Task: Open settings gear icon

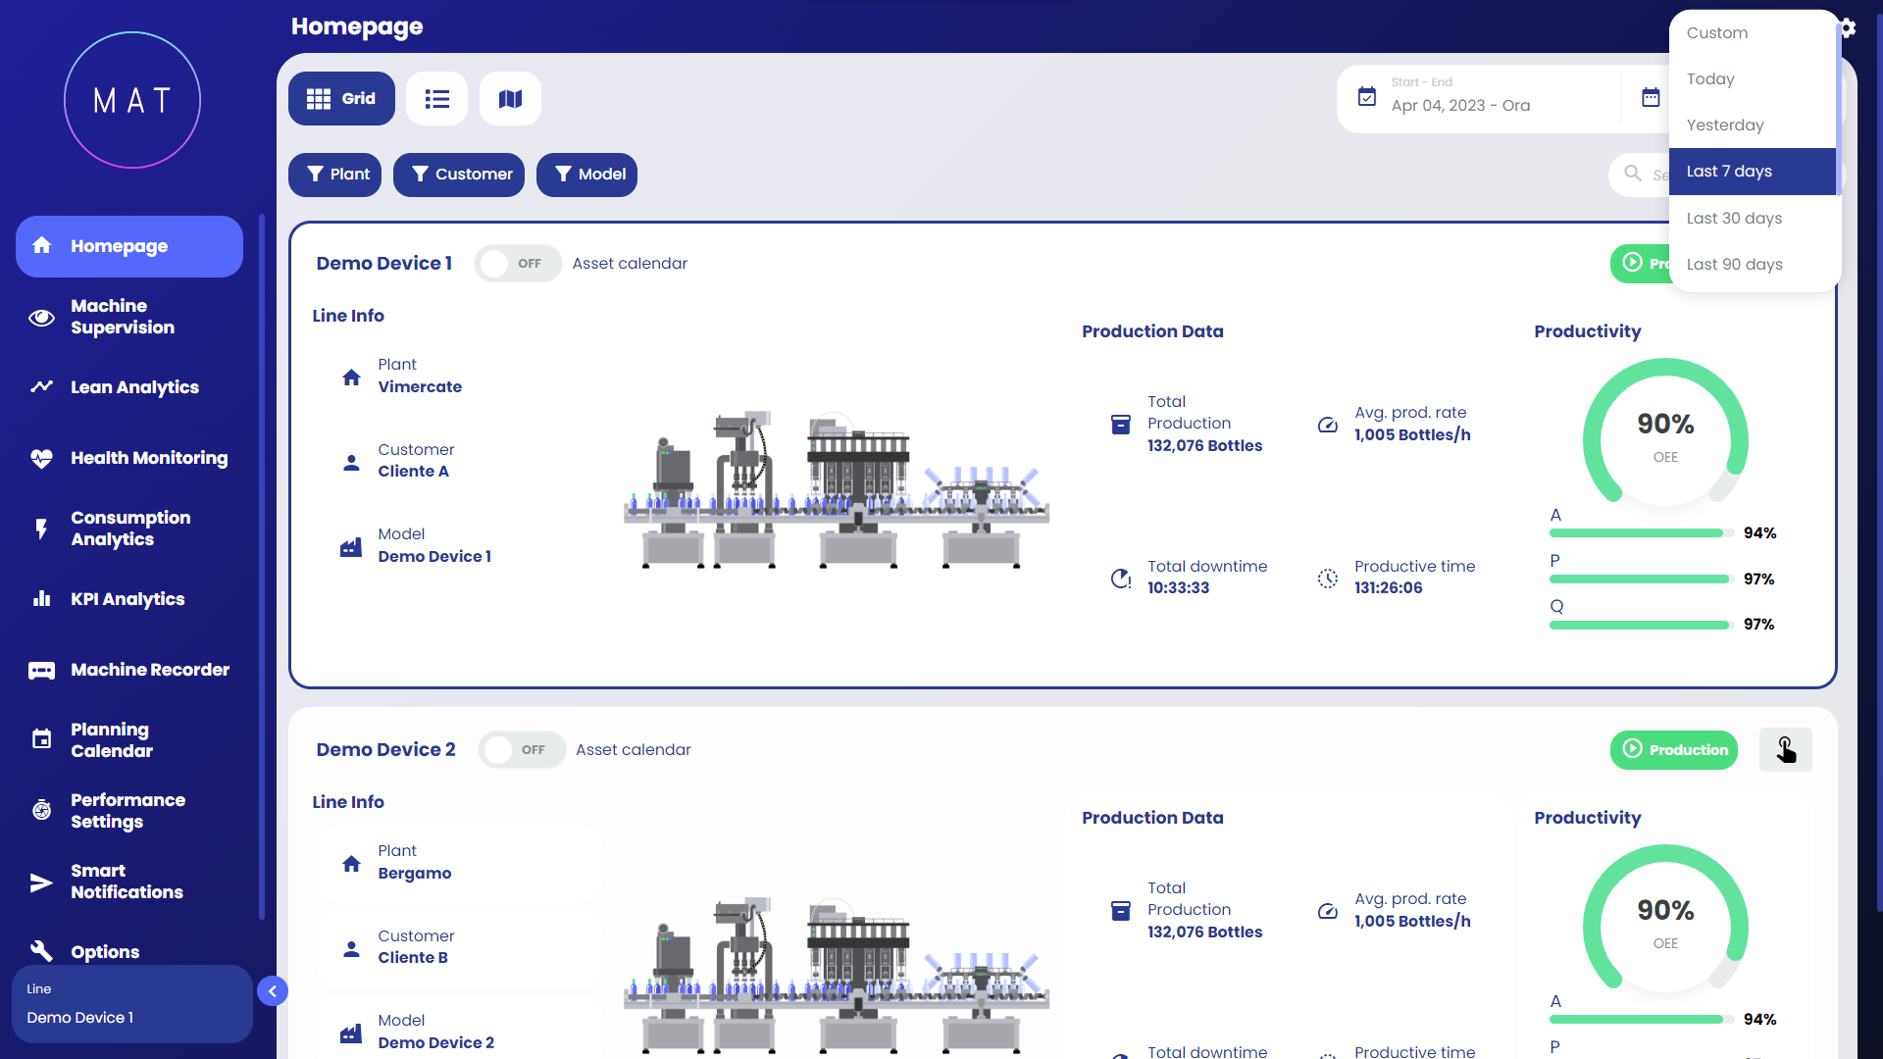Action: (x=1849, y=27)
